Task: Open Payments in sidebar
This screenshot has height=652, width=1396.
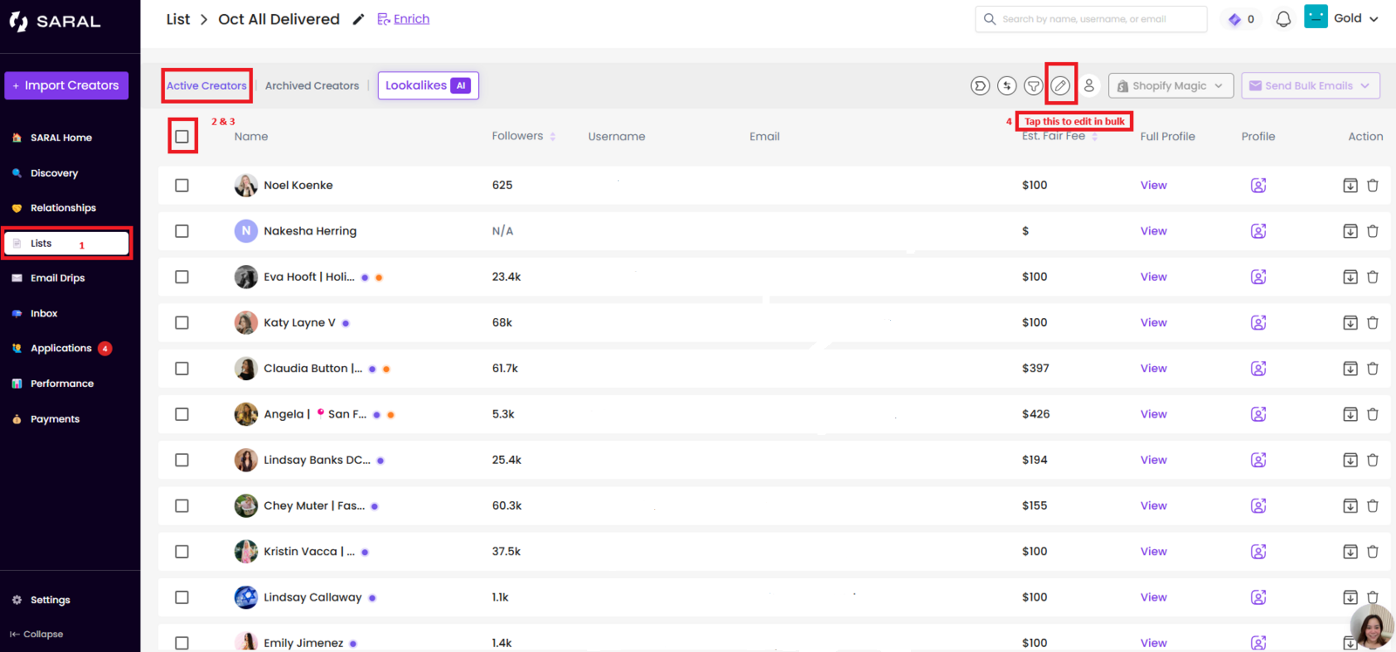Action: (55, 418)
